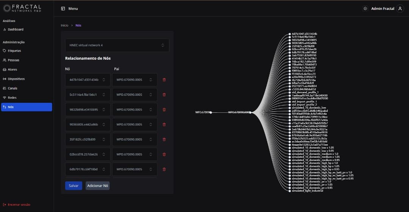Click the Adicionar Nó button
This screenshot has height=212, width=409.
pos(97,186)
